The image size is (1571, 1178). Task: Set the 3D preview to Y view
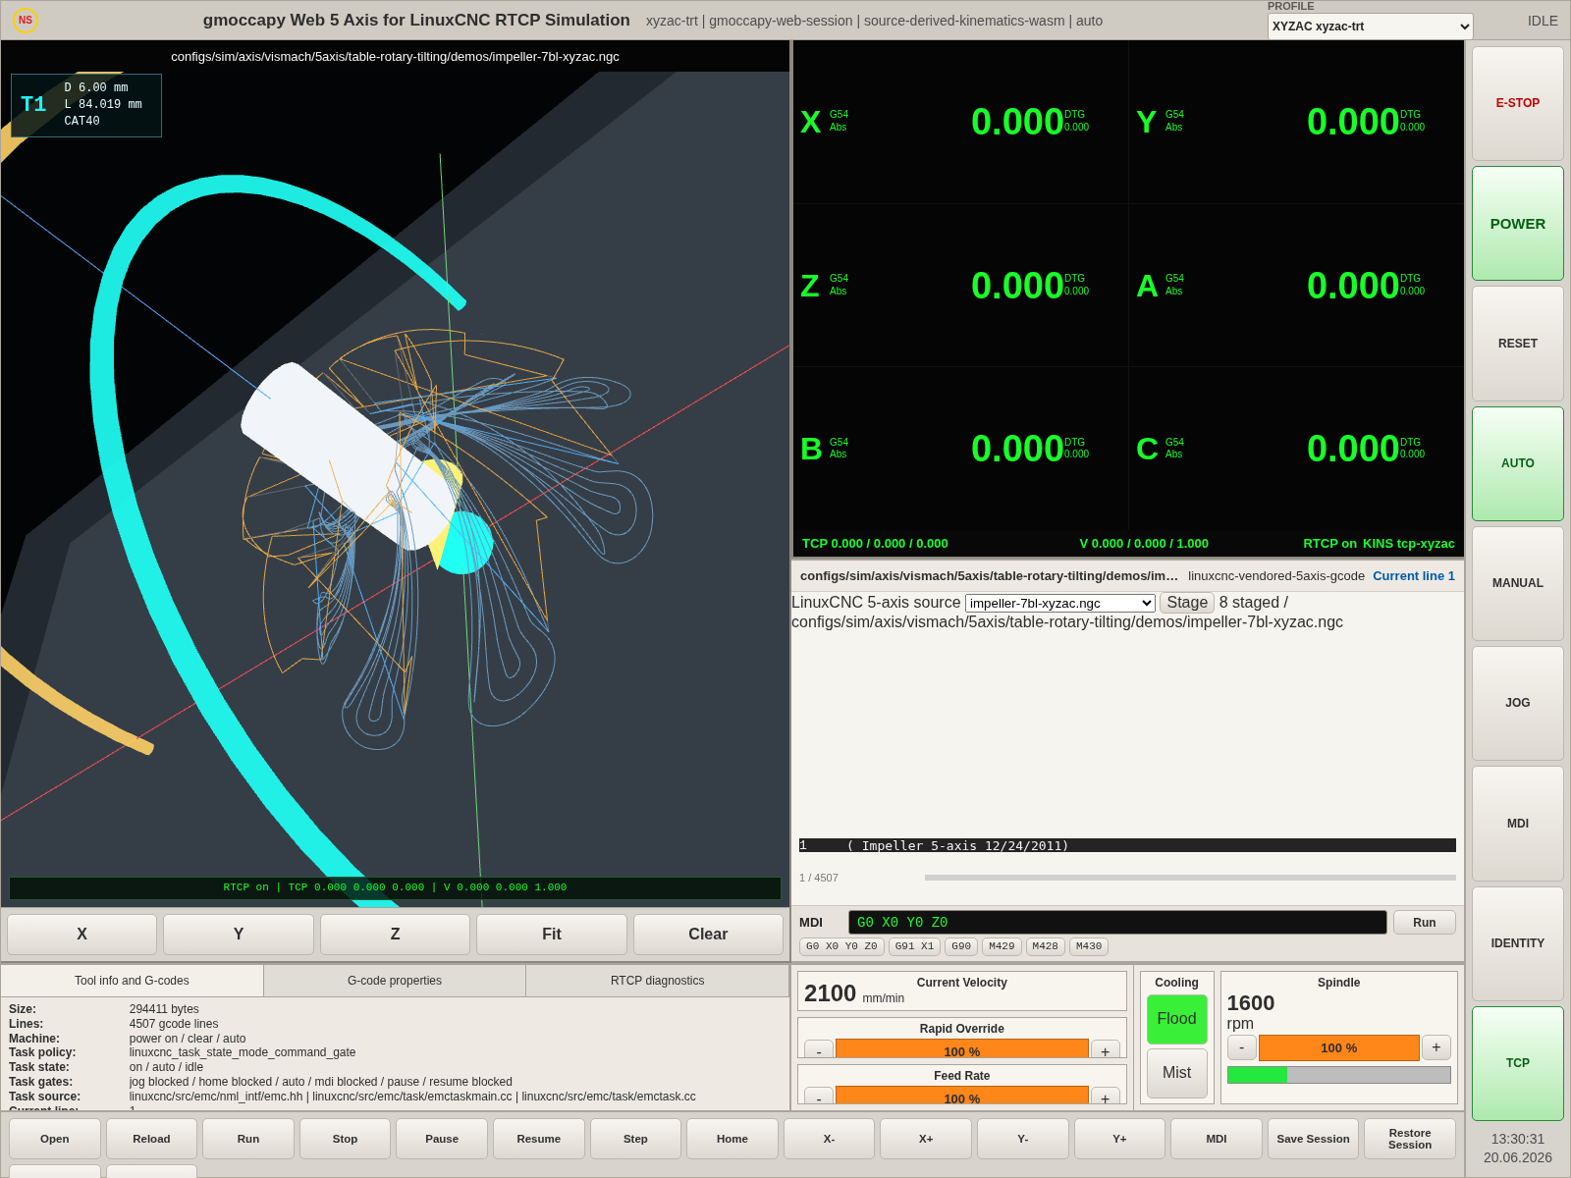[239, 935]
